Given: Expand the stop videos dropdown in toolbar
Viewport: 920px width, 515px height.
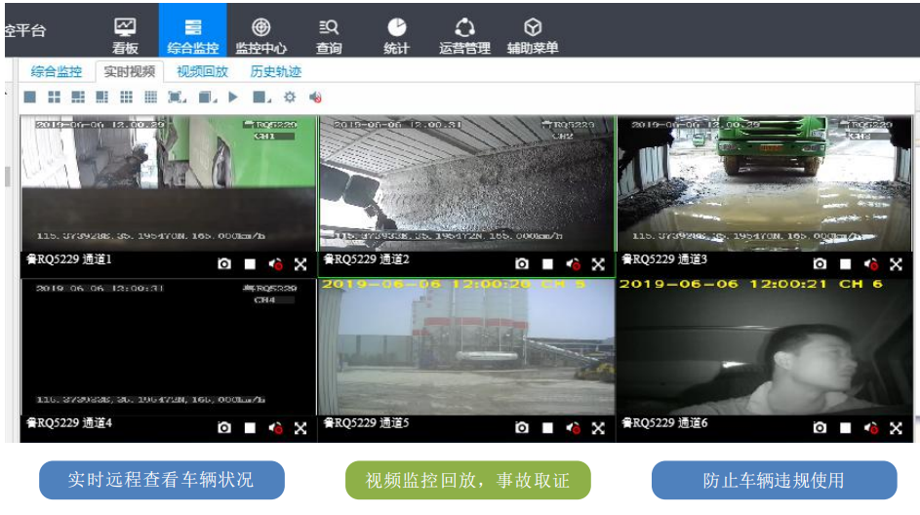Looking at the screenshot, I should point(261,98).
